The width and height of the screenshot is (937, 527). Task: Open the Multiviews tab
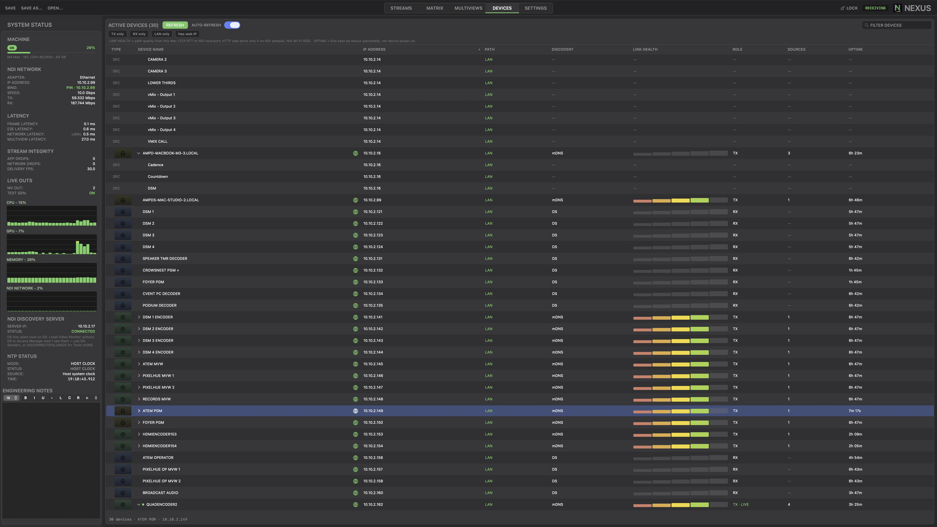pyautogui.click(x=468, y=8)
